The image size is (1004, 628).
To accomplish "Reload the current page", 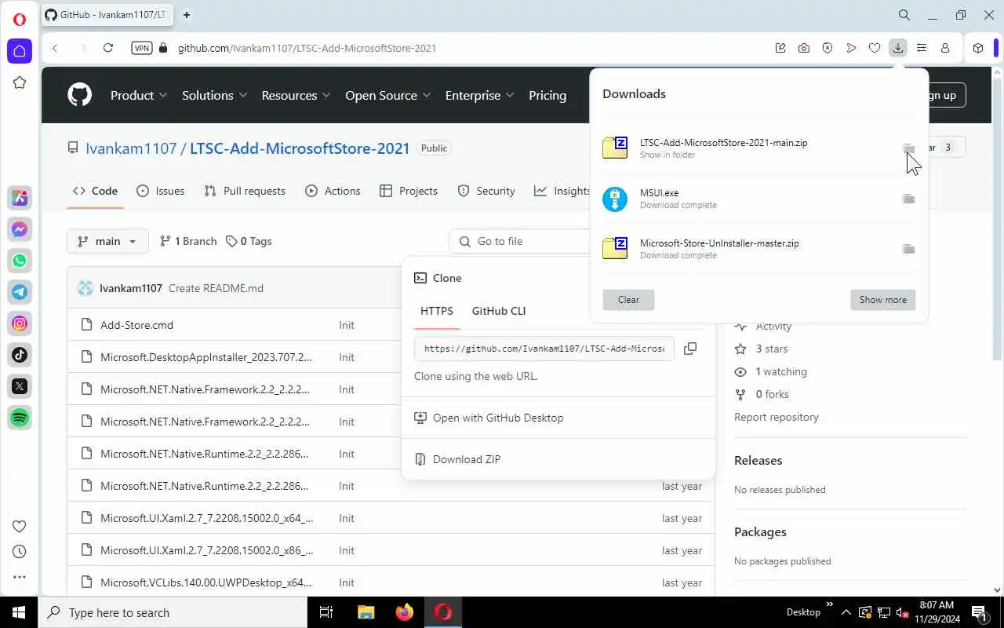I will tap(108, 48).
